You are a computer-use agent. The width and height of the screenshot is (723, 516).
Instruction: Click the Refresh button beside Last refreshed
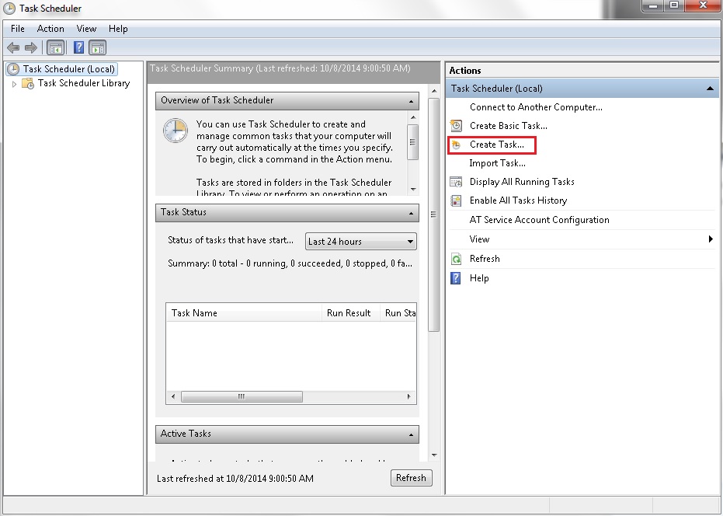(x=411, y=479)
